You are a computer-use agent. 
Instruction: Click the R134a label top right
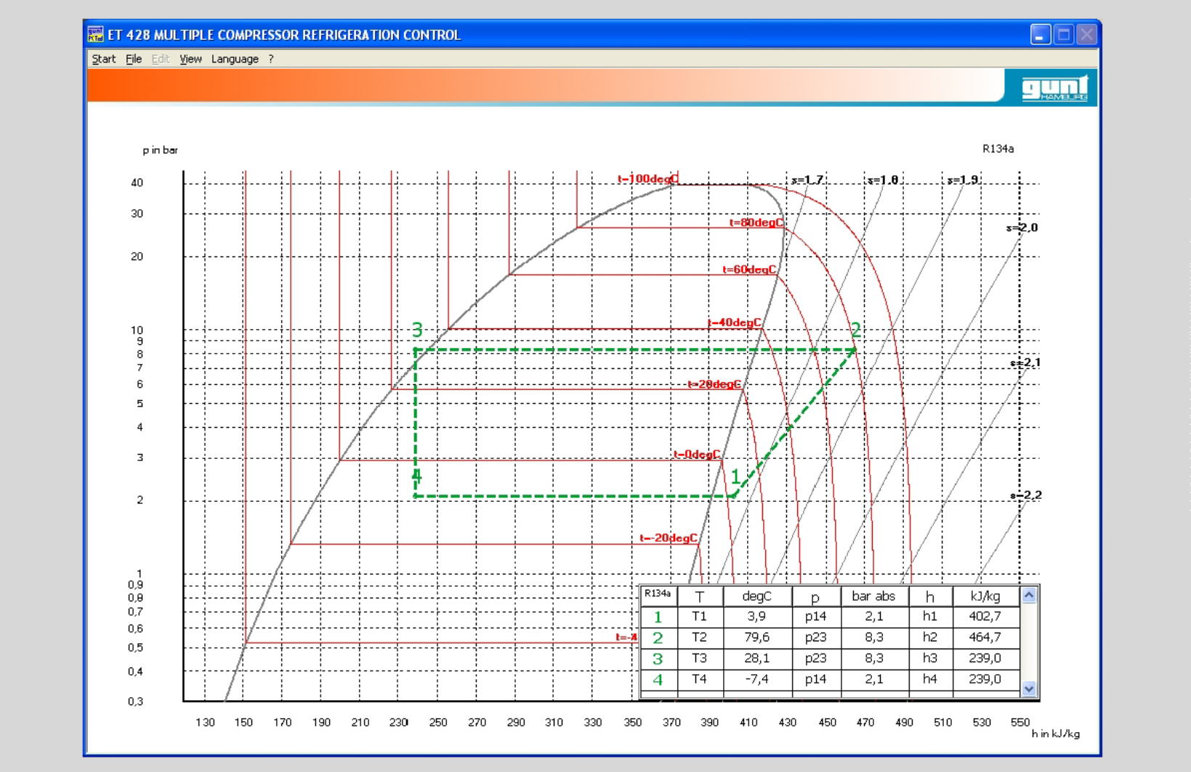point(998,149)
